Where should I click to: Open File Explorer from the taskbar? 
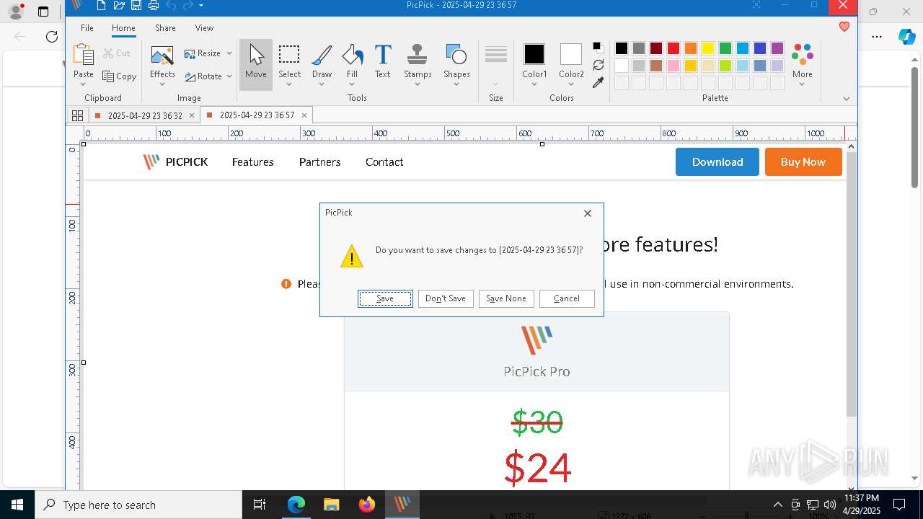[x=331, y=505]
